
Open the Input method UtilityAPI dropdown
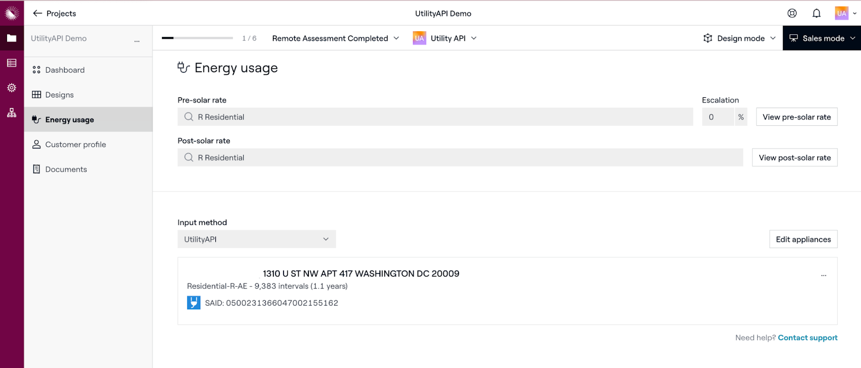pyautogui.click(x=257, y=239)
